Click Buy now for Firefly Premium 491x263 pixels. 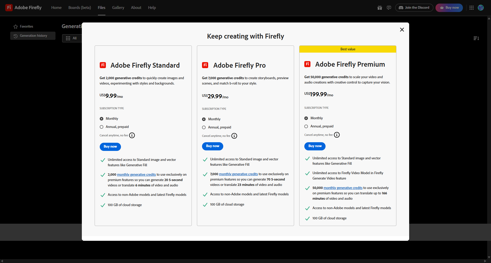(315, 146)
